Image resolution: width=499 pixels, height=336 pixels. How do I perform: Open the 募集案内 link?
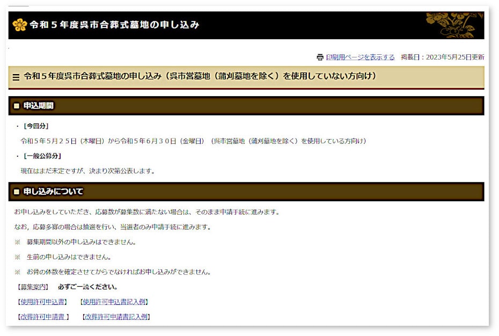click(x=33, y=287)
